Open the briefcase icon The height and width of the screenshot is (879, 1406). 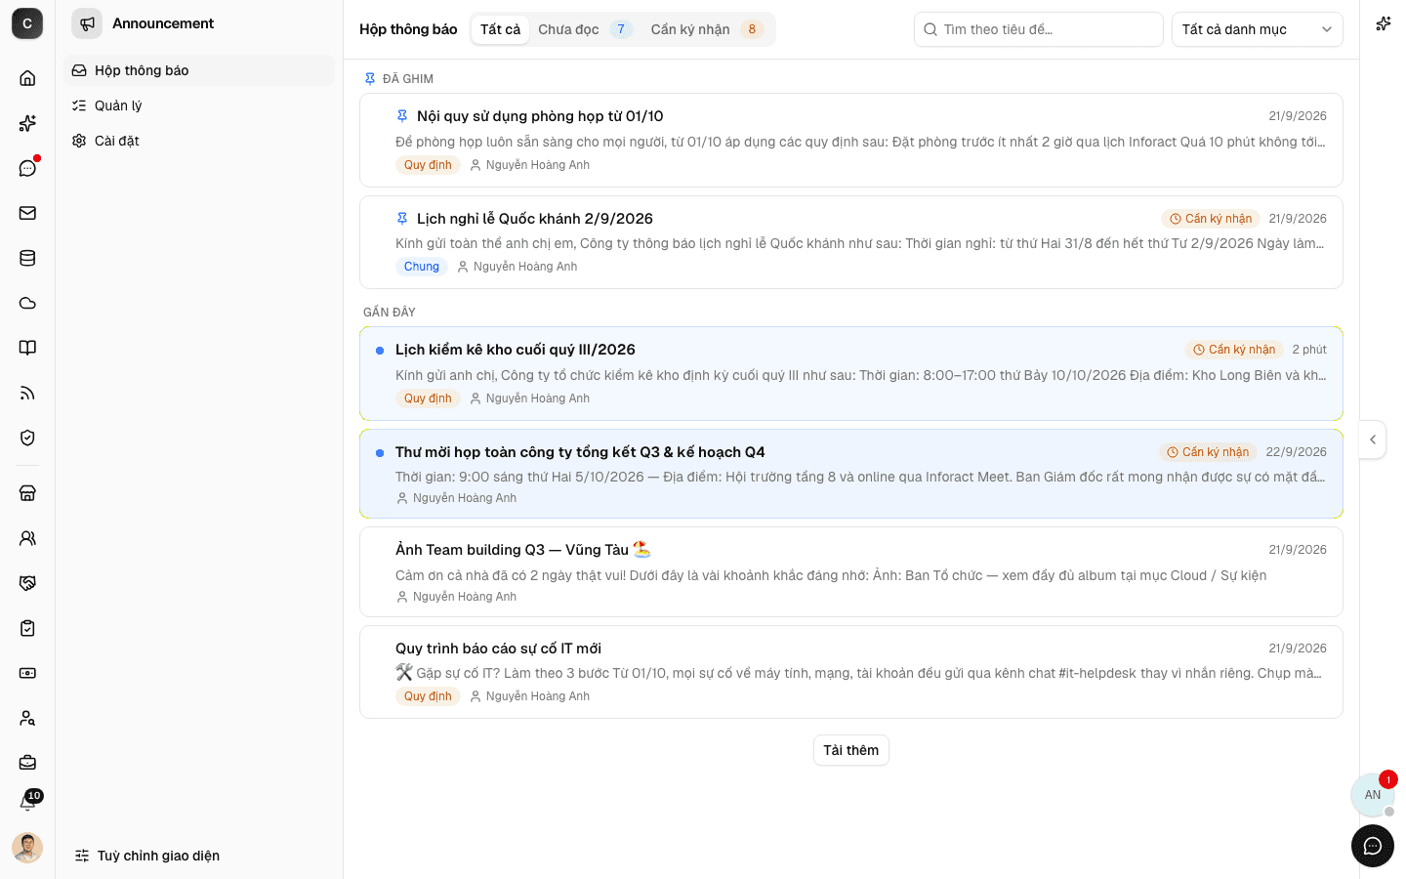27,763
